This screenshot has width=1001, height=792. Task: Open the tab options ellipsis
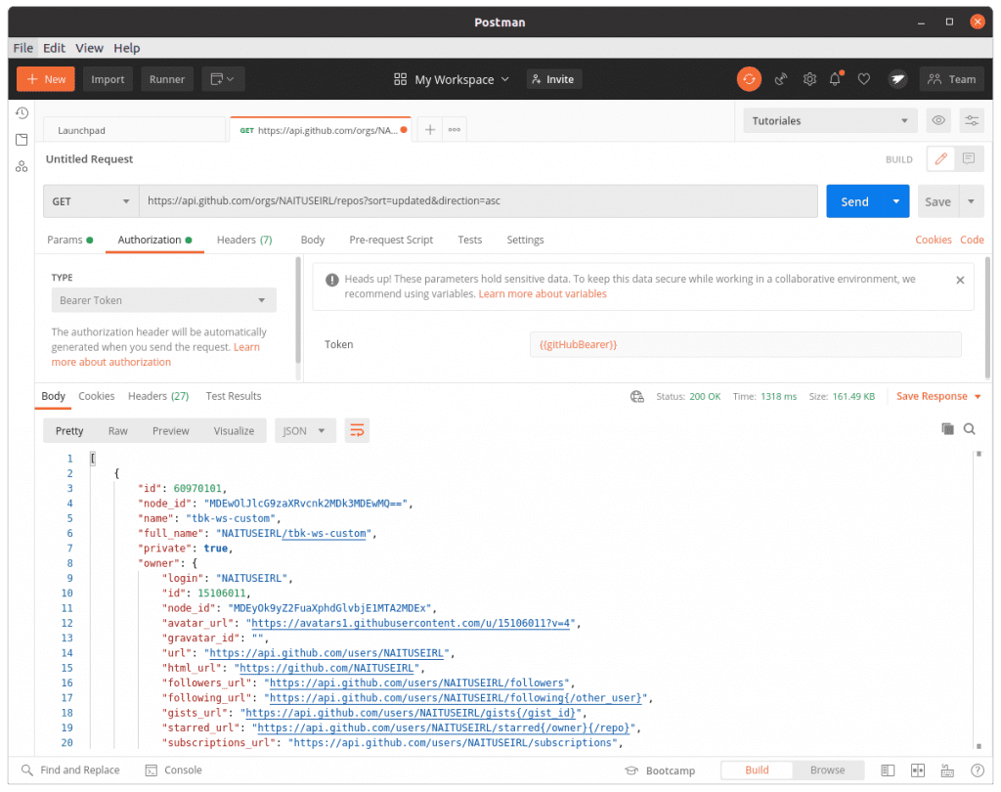click(x=455, y=130)
